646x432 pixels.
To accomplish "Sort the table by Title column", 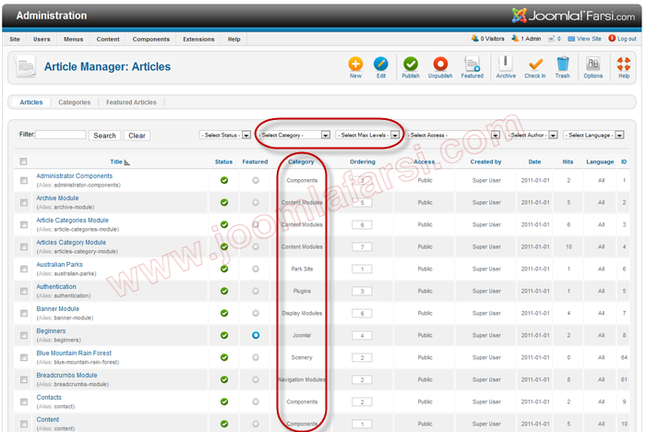I will coord(116,162).
